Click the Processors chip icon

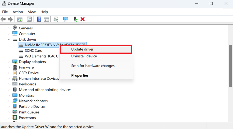click(x=15, y=118)
